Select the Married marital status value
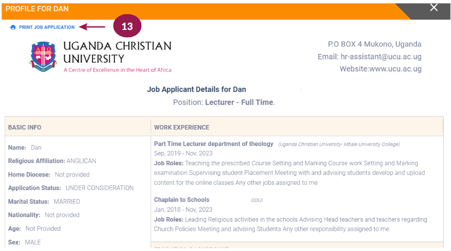The image size is (451, 251). 67,201
